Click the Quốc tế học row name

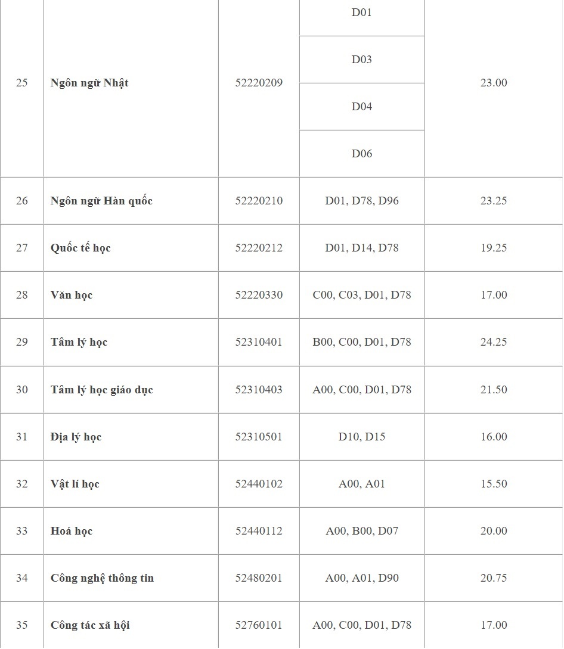pos(80,248)
